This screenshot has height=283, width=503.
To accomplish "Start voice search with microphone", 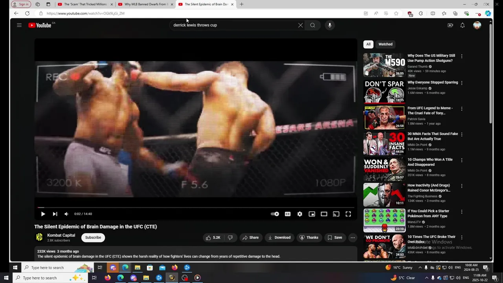I will (330, 25).
